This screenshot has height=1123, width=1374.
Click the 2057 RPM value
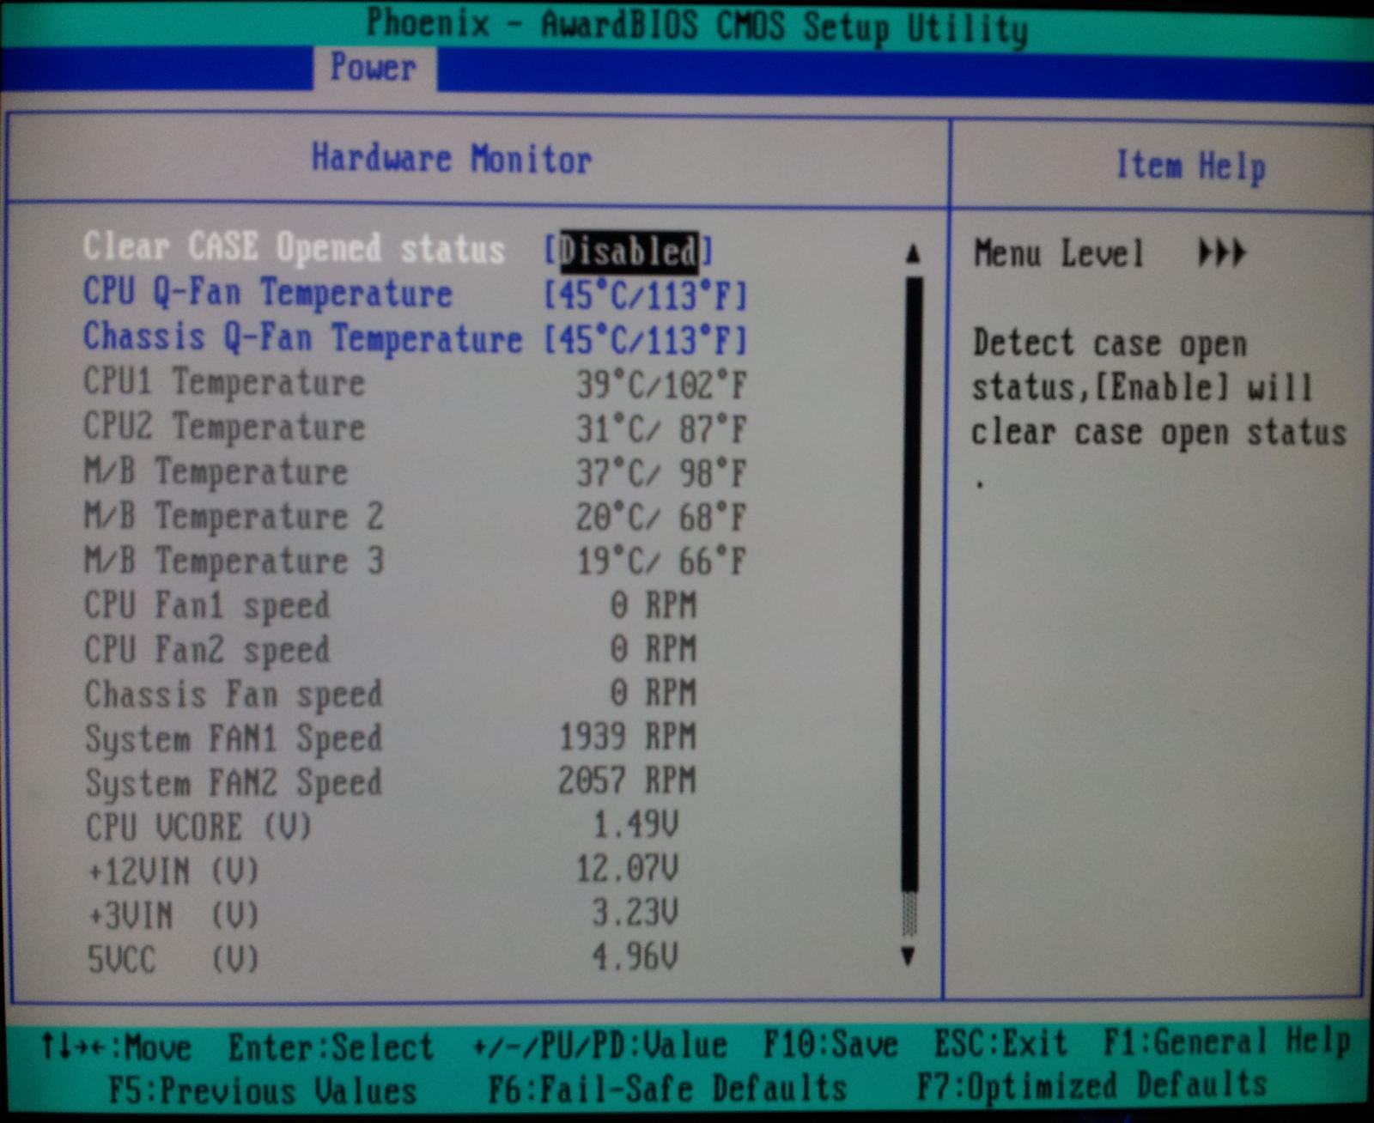(628, 781)
